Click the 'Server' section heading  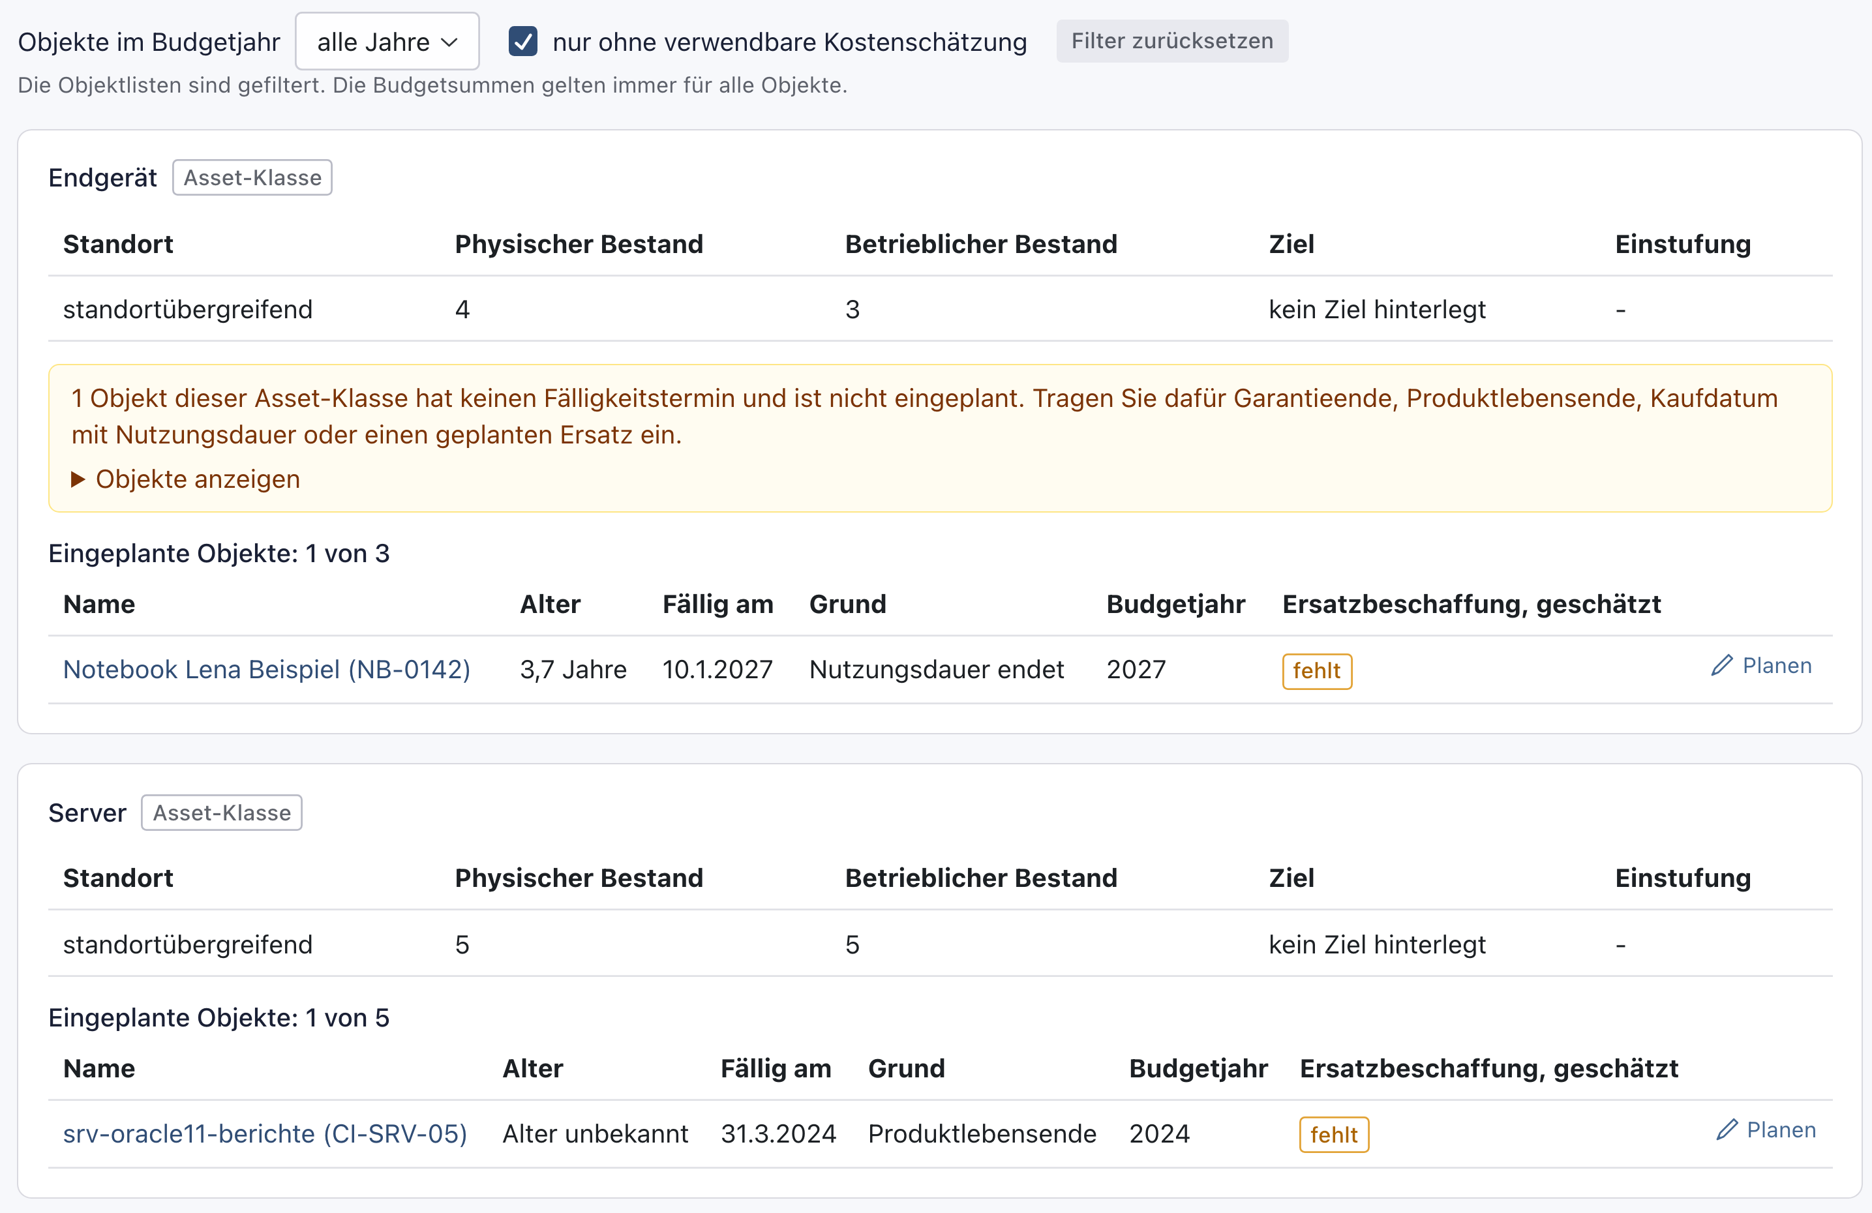point(87,813)
